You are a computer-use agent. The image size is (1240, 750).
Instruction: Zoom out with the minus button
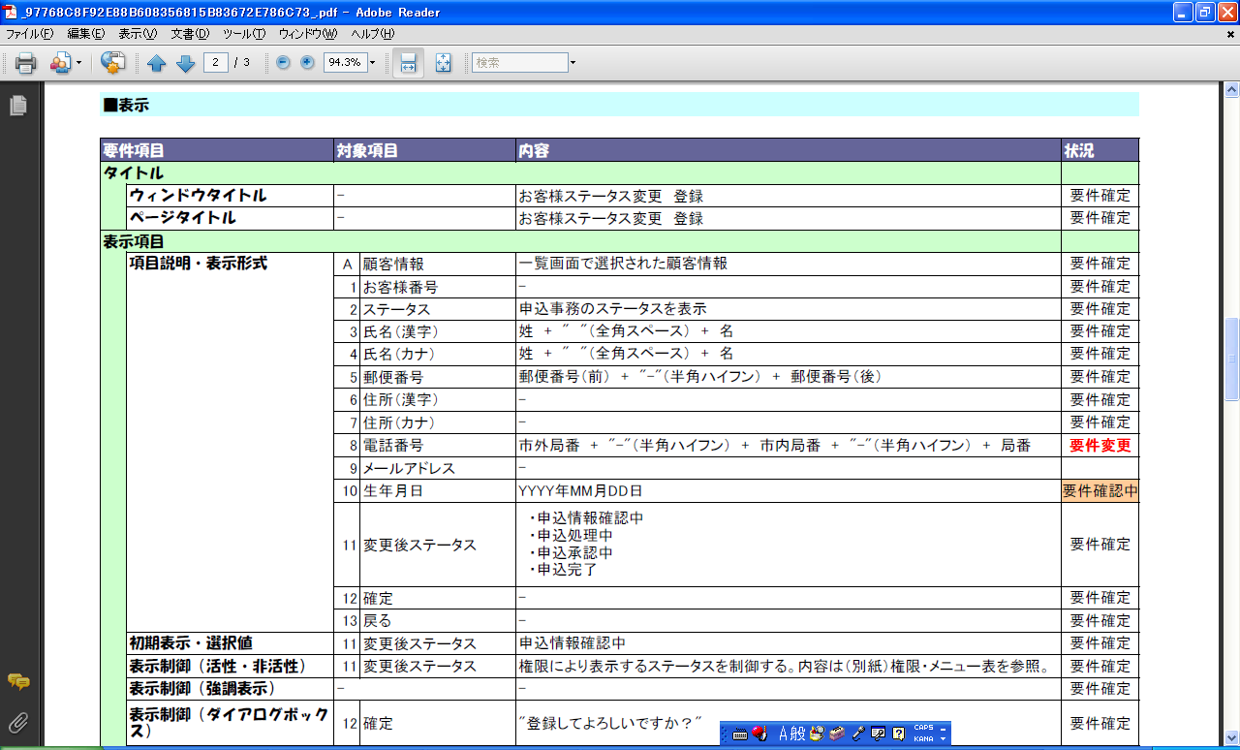click(283, 62)
